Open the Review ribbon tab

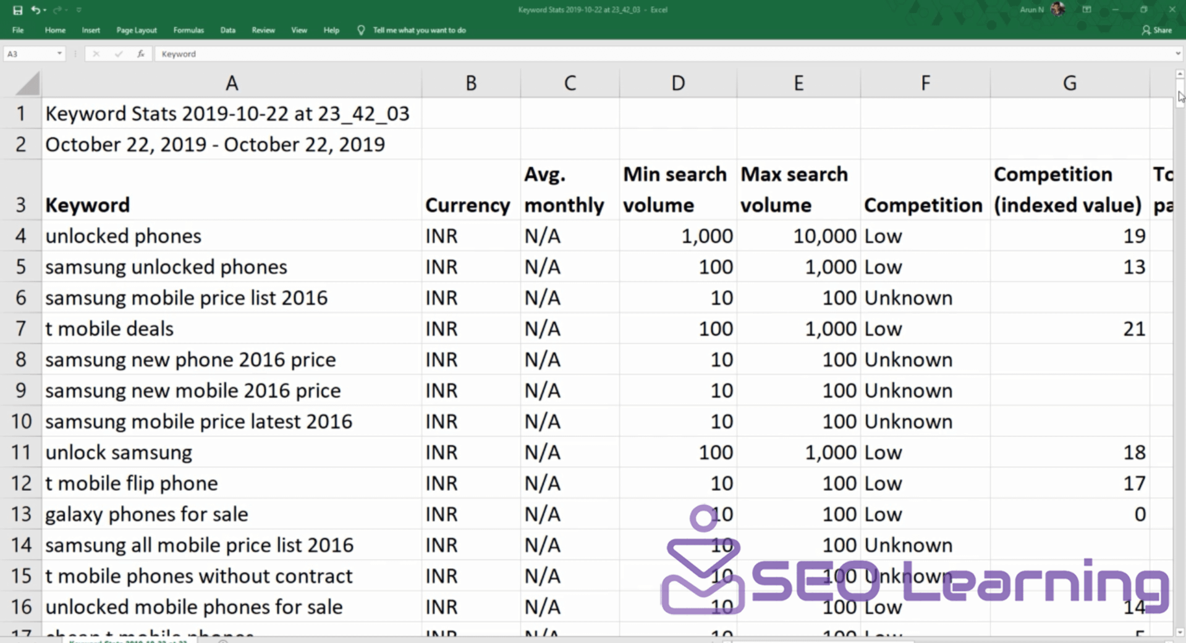click(263, 30)
